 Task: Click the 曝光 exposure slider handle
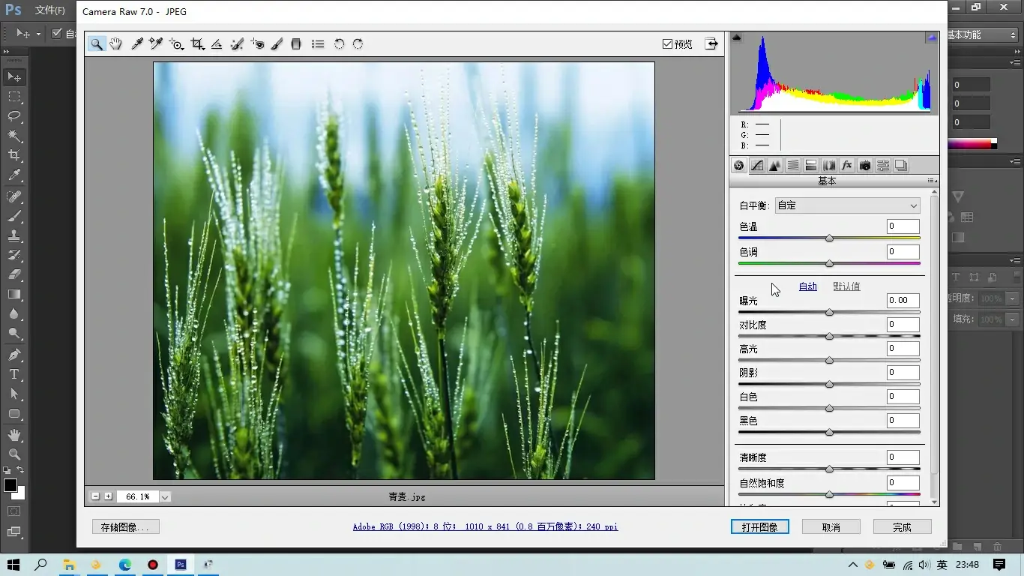[x=829, y=313]
